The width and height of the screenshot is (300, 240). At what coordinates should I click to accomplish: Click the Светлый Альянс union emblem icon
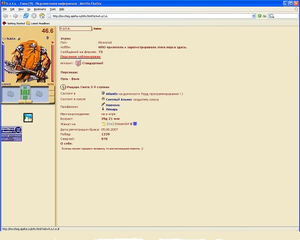click(x=103, y=99)
